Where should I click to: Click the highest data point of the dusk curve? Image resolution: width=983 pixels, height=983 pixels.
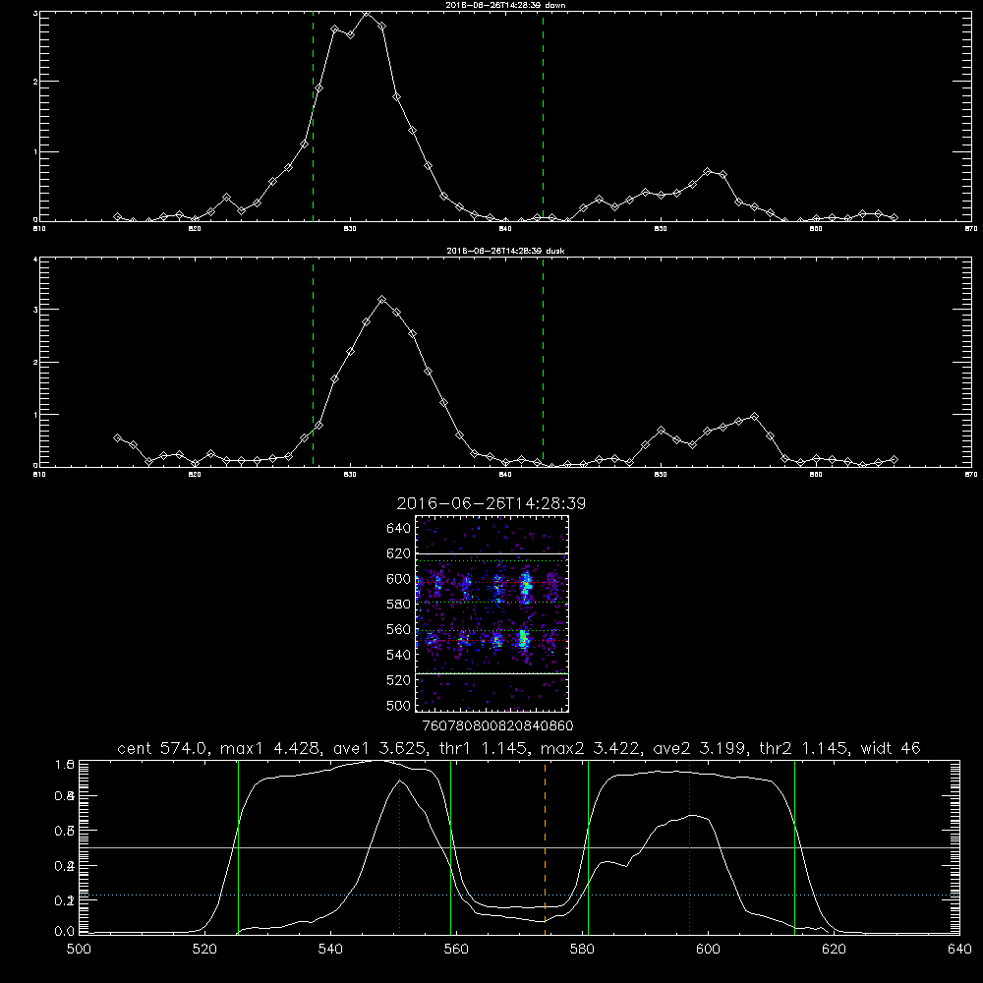(x=381, y=300)
